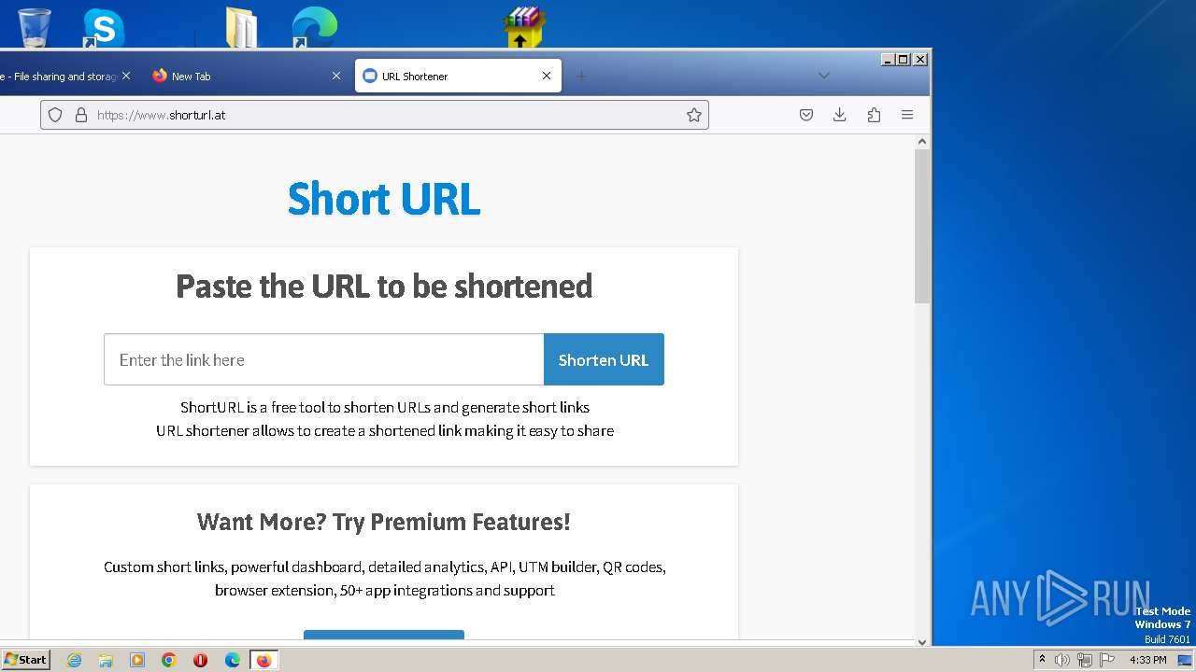Open the network tray icon
The image size is (1196, 672).
[x=1085, y=660]
